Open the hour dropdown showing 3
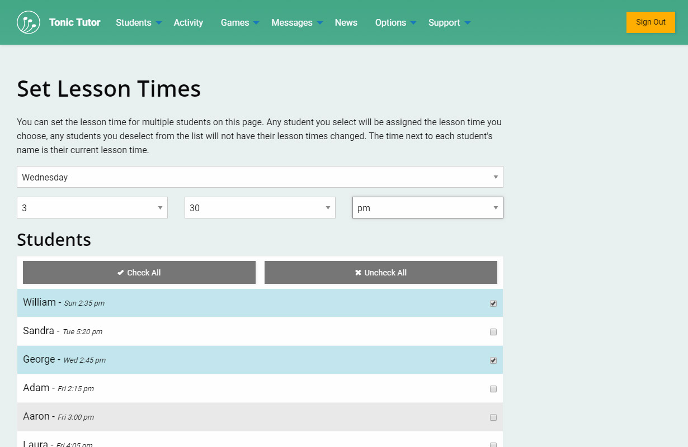 92,208
